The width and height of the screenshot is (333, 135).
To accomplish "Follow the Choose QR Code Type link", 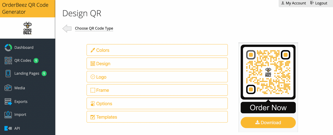I will (x=94, y=28).
